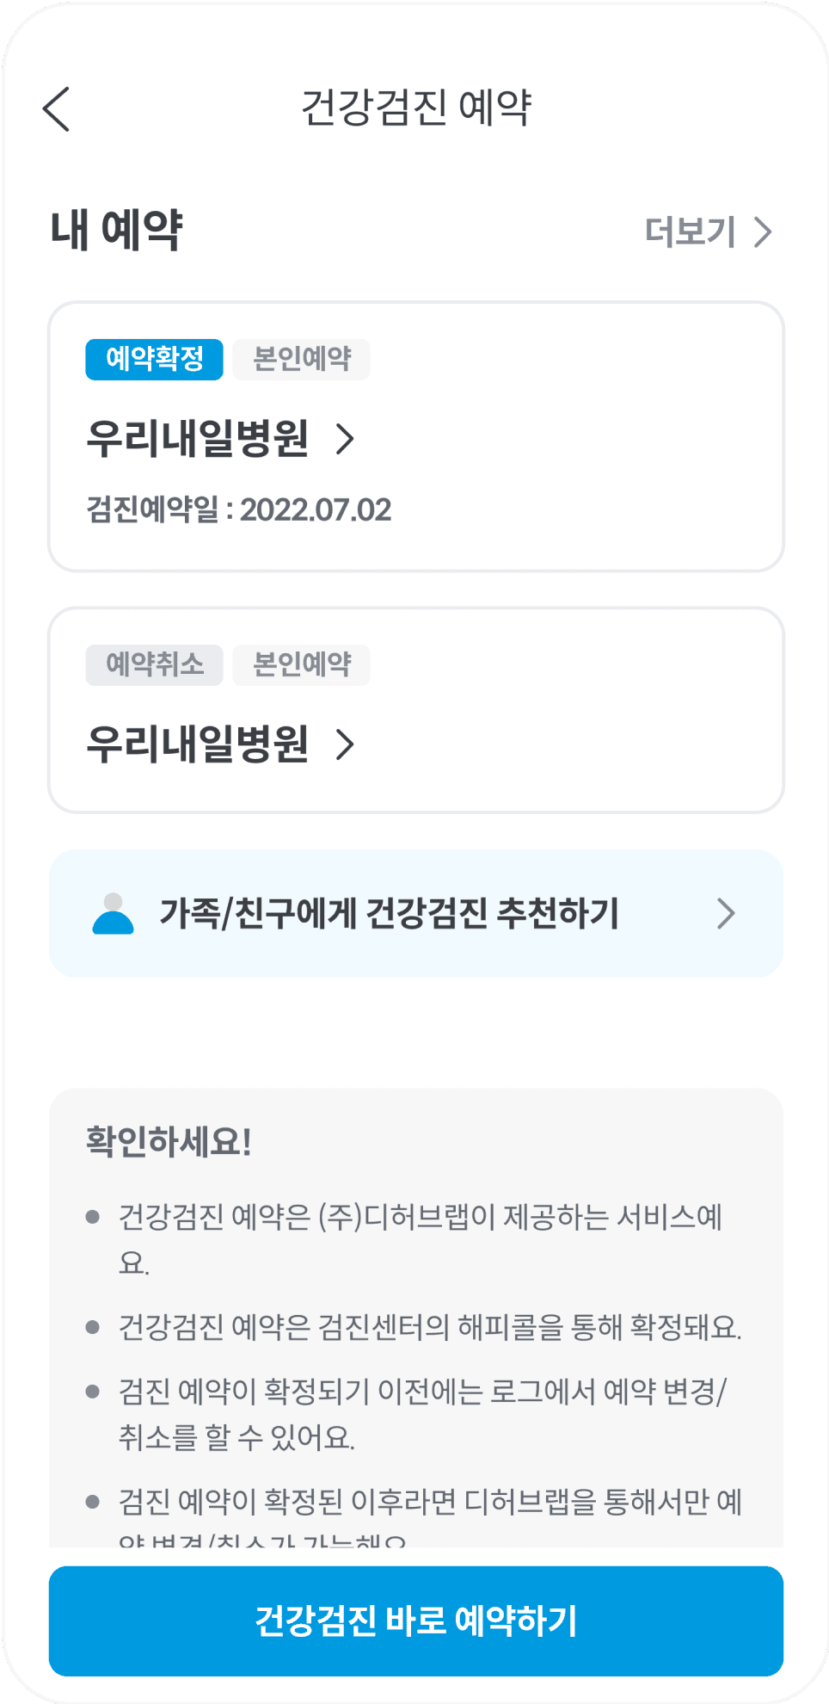
Task: Select the 예약확정 status badge
Action: 154,359
